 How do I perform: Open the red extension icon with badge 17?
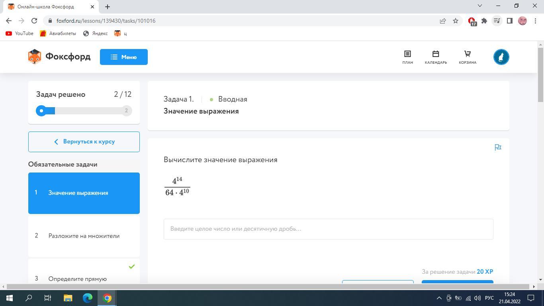(x=472, y=21)
